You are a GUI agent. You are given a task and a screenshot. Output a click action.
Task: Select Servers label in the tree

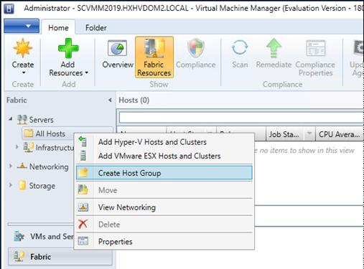41,120
